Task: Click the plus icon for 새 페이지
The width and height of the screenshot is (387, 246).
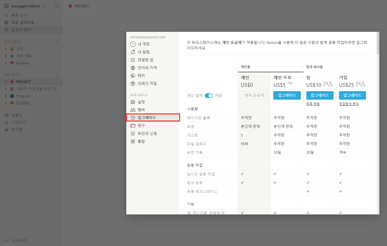Action: point(6,240)
